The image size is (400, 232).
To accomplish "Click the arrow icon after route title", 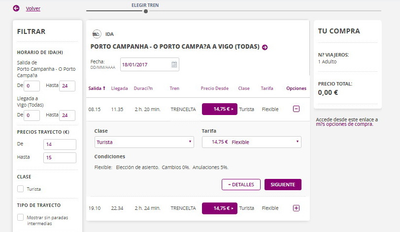I will click(265, 47).
